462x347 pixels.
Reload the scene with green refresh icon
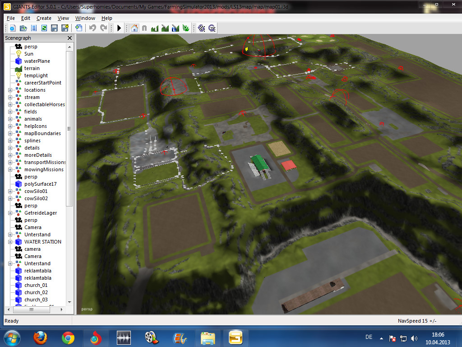click(x=44, y=28)
